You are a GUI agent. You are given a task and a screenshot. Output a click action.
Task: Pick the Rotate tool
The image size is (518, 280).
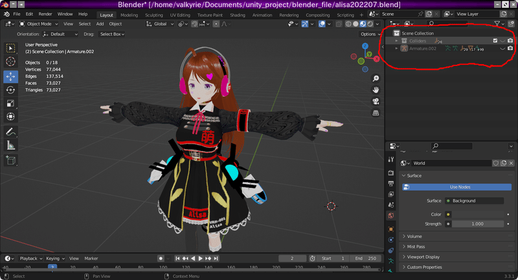coord(10,90)
